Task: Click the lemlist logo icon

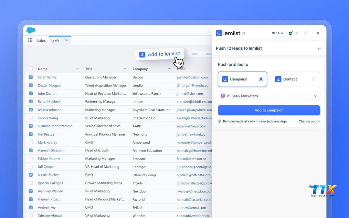Action: (219, 33)
